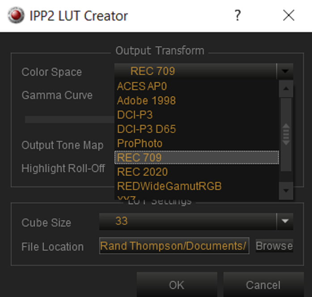Select REC 2020 from the list

[x=197, y=172]
